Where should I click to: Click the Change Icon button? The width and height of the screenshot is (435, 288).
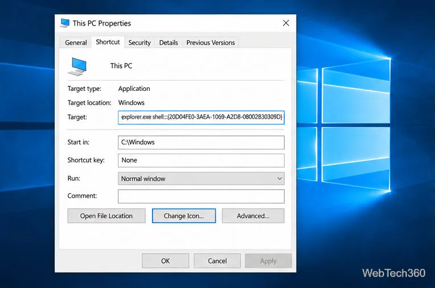(184, 216)
